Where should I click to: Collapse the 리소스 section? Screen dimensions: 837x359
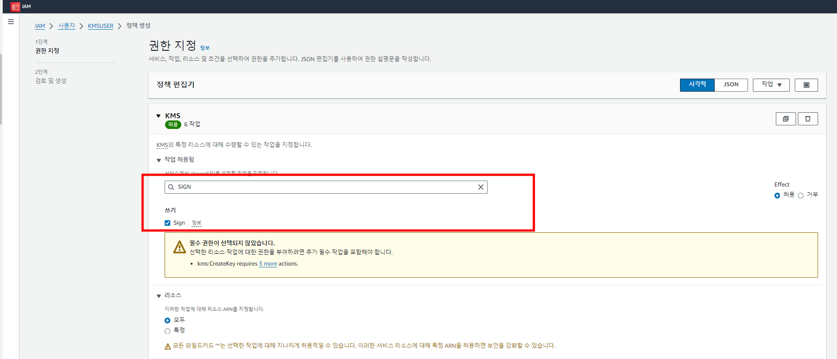point(159,296)
